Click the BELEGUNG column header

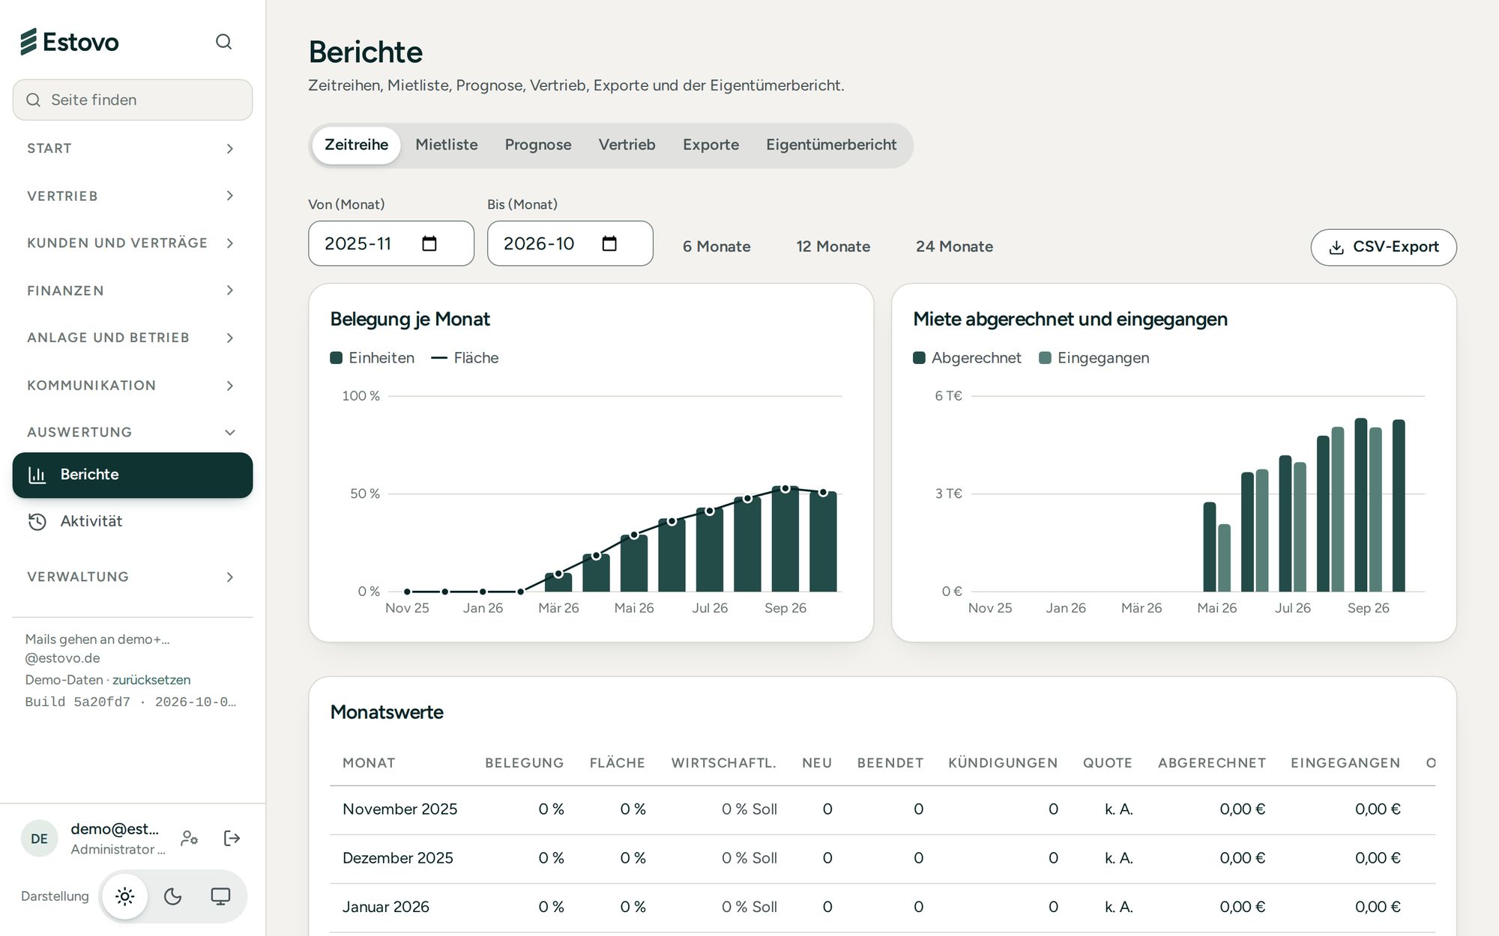point(524,763)
